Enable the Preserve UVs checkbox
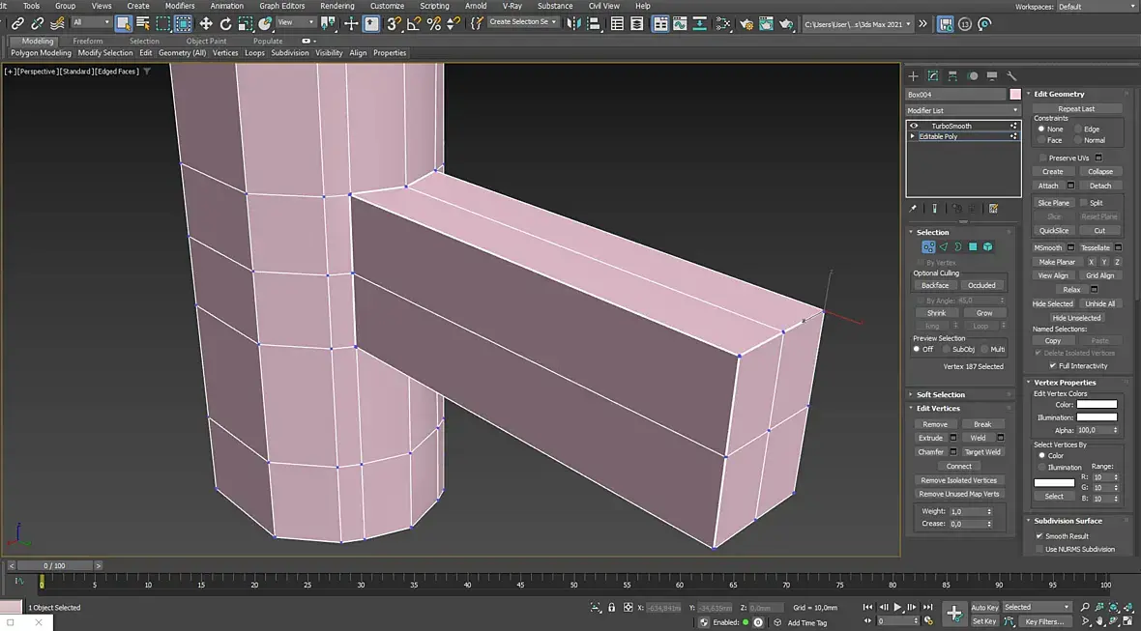Image resolution: width=1141 pixels, height=631 pixels. tap(1042, 158)
